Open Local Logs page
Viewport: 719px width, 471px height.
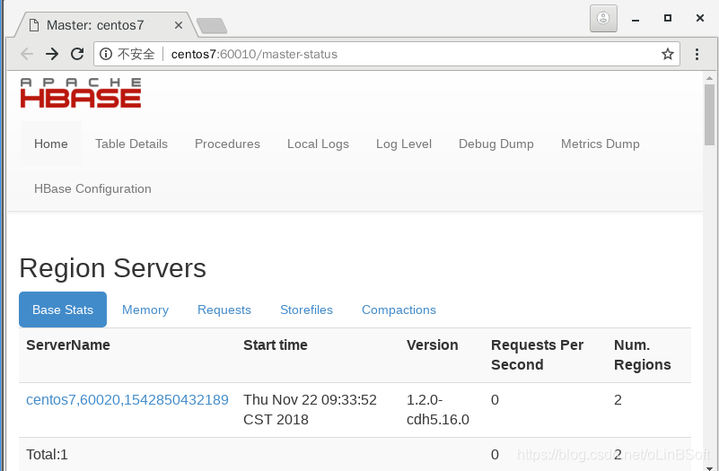(319, 144)
